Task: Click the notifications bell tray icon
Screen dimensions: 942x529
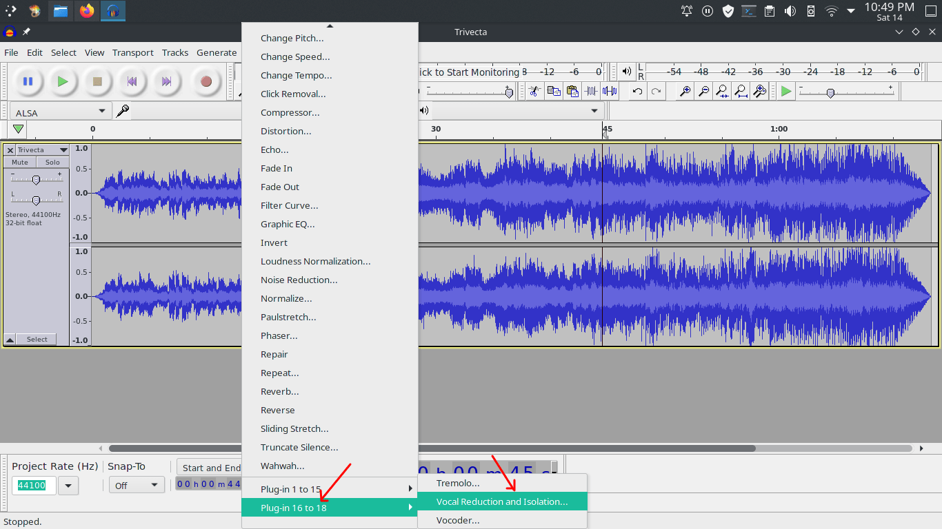Action: click(x=687, y=10)
